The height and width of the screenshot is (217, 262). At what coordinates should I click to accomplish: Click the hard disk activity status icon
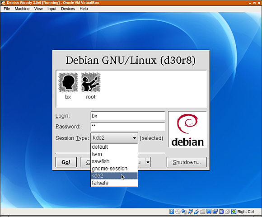click(172, 212)
